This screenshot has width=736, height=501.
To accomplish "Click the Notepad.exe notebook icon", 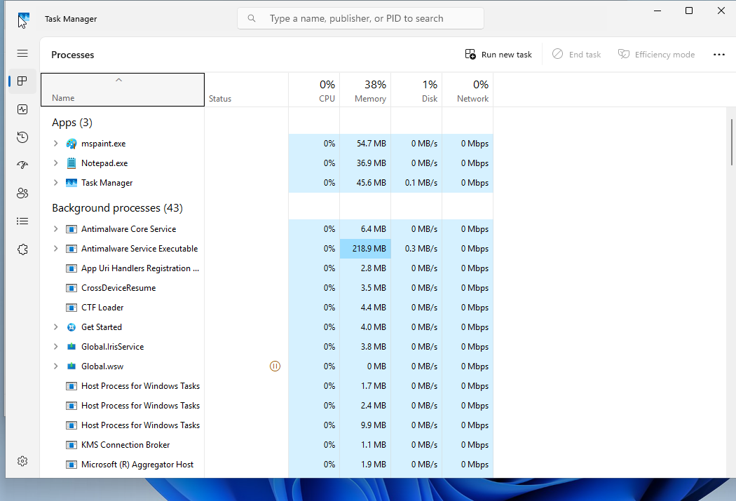I will (71, 163).
